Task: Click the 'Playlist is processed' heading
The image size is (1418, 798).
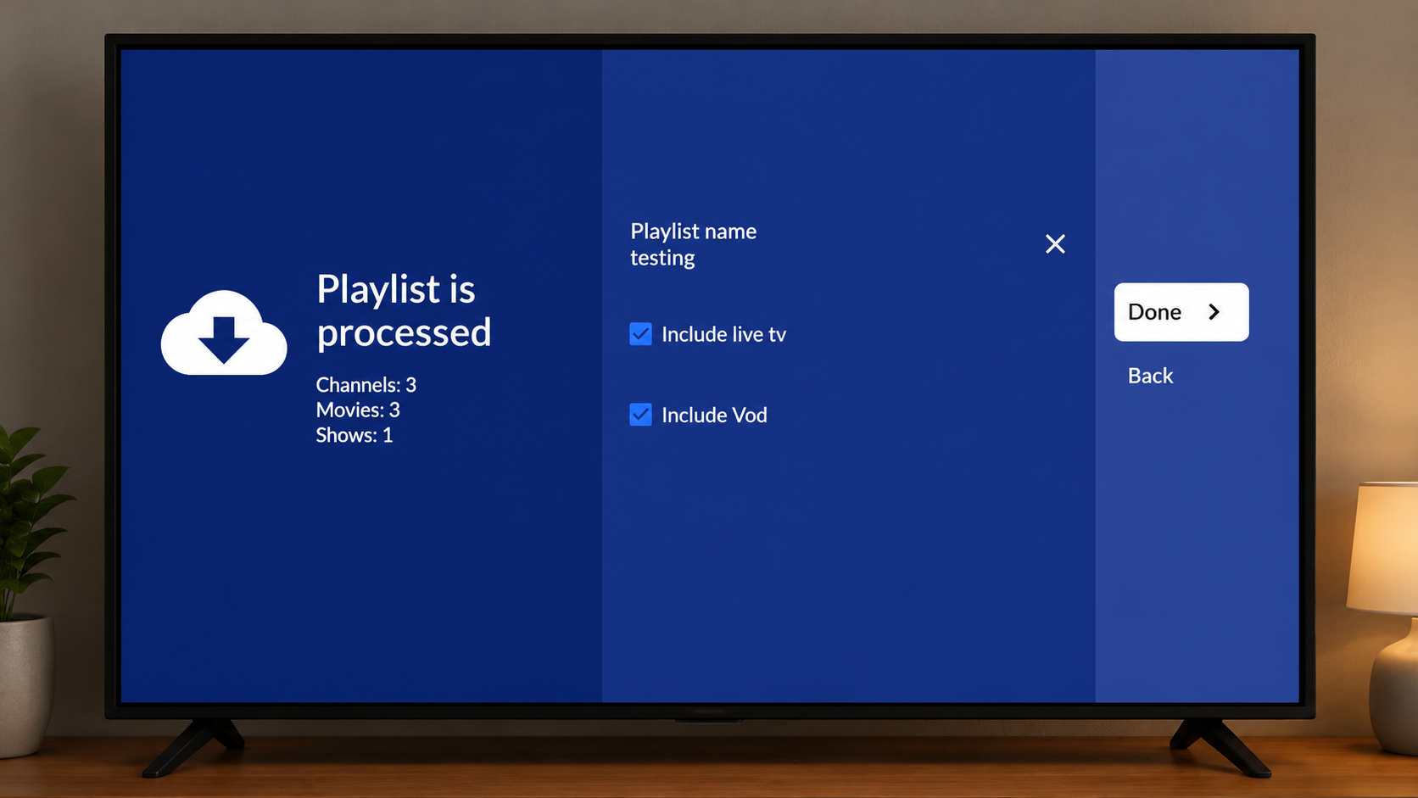Action: pos(404,310)
